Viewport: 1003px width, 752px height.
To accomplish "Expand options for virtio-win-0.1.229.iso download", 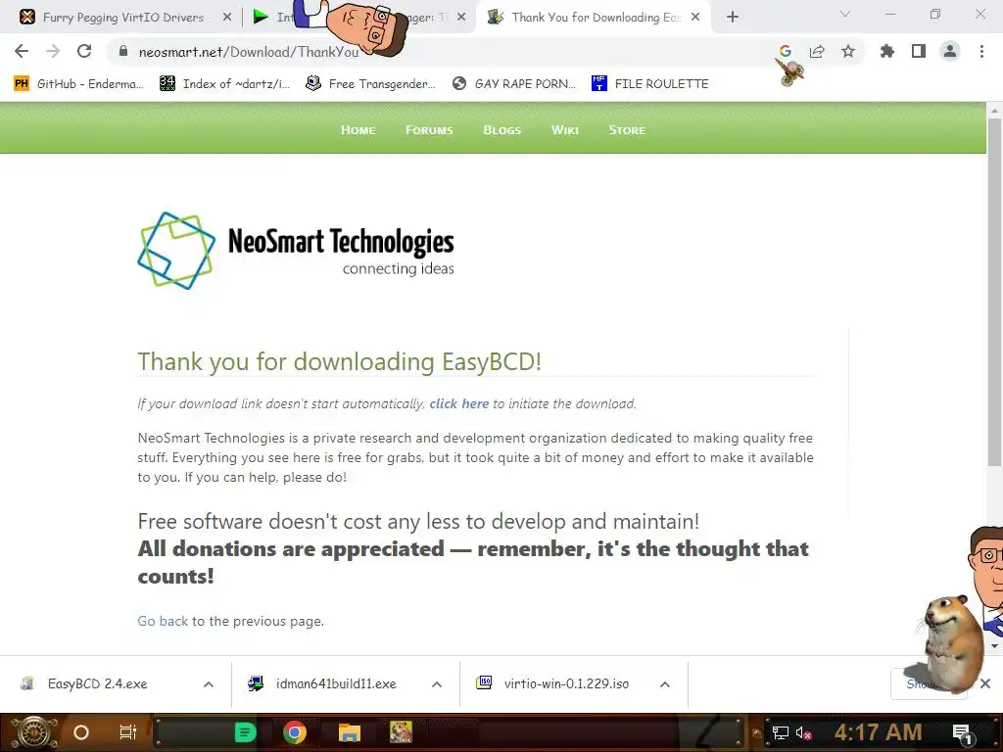I will click(x=665, y=684).
